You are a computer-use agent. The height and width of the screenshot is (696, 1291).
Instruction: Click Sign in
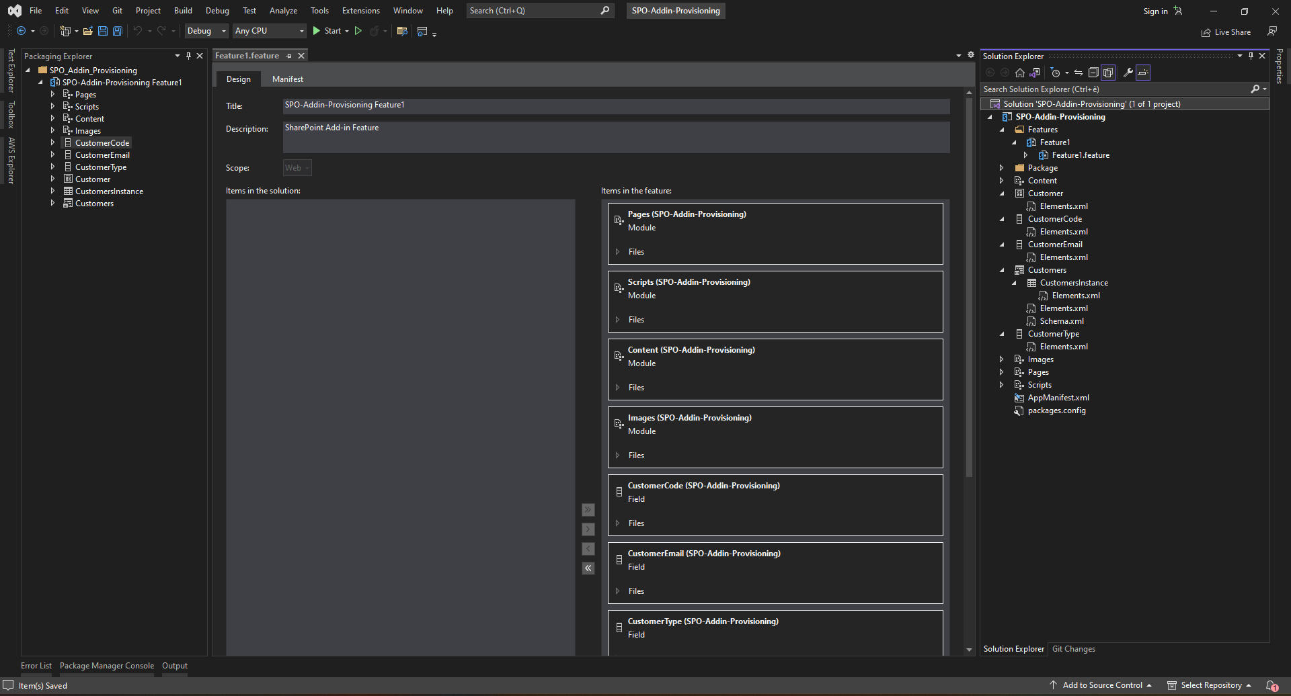[x=1155, y=11]
